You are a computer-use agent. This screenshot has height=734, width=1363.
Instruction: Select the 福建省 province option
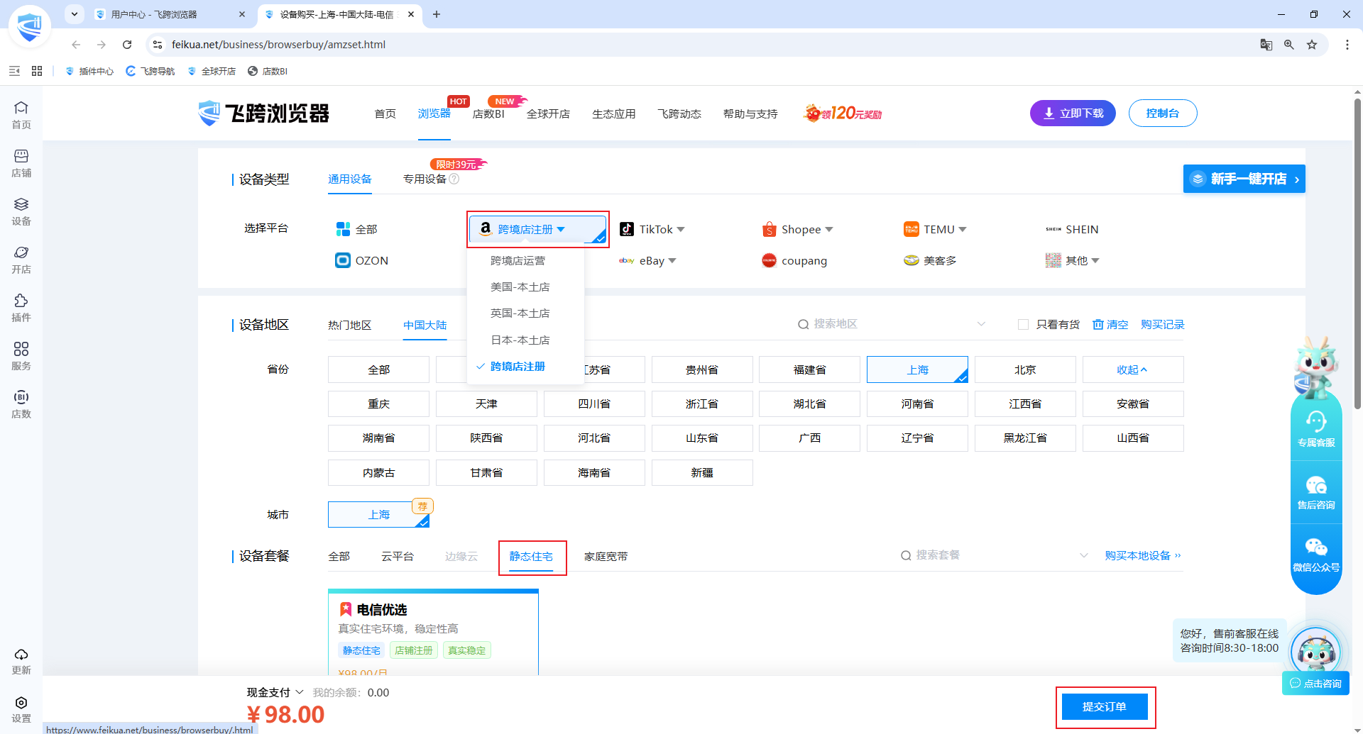809,369
